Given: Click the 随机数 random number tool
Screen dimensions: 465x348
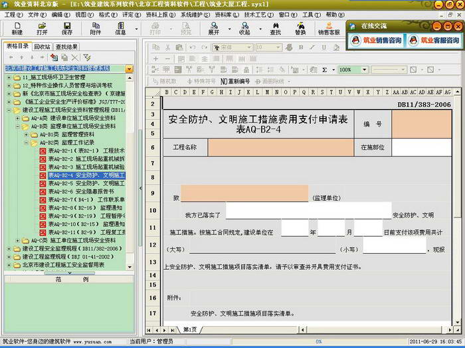Looking at the screenshot, I should click(164, 81).
